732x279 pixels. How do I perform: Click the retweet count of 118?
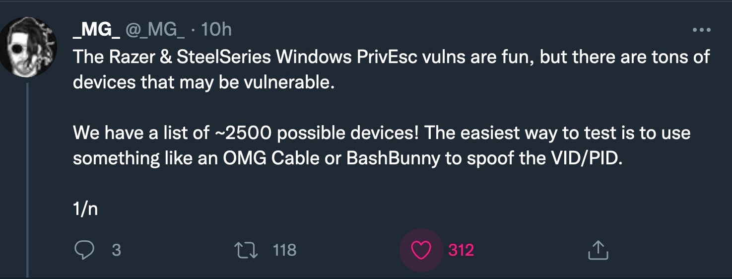click(284, 250)
